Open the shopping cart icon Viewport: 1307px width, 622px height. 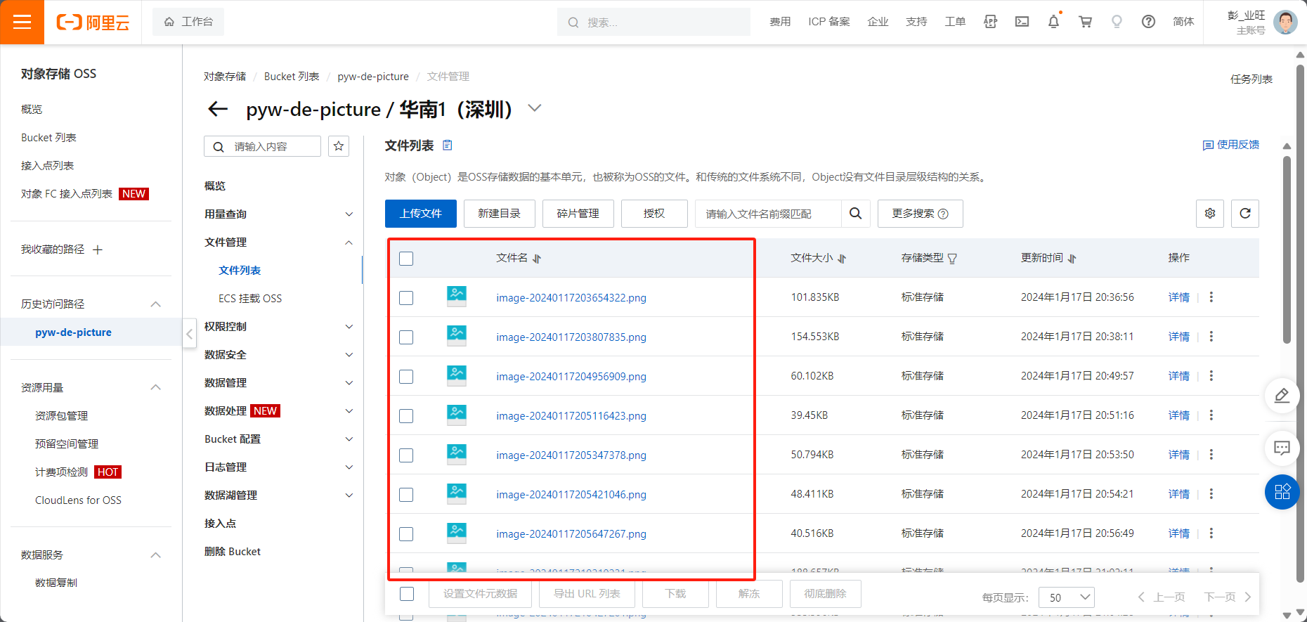[1086, 22]
